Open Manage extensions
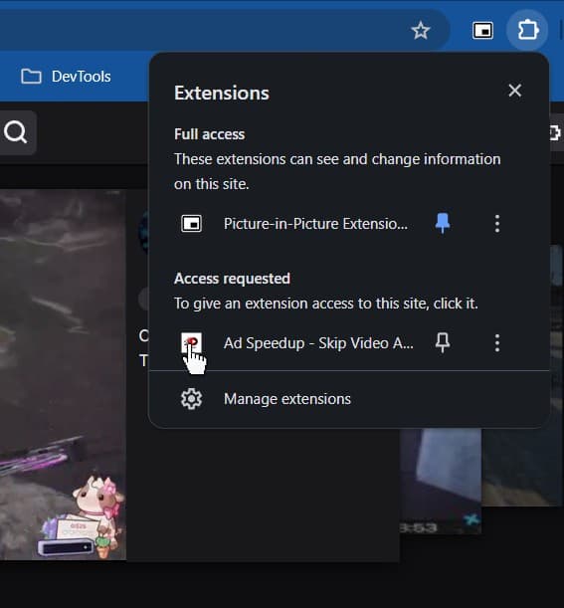 tap(349, 399)
